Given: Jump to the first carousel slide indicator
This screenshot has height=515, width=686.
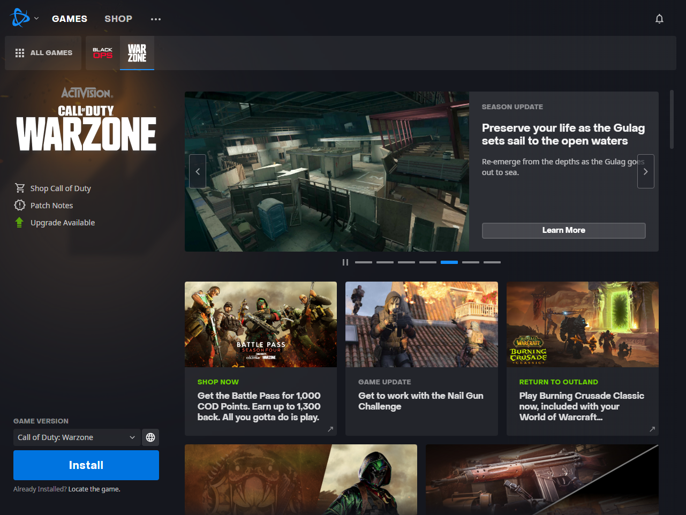Looking at the screenshot, I should (364, 262).
